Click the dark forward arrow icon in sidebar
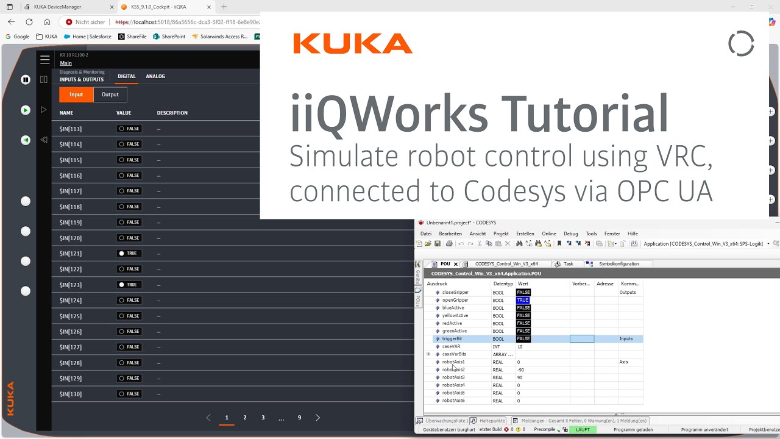 pos(44,110)
